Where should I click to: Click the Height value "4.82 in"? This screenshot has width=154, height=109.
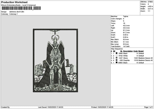(150, 6)
